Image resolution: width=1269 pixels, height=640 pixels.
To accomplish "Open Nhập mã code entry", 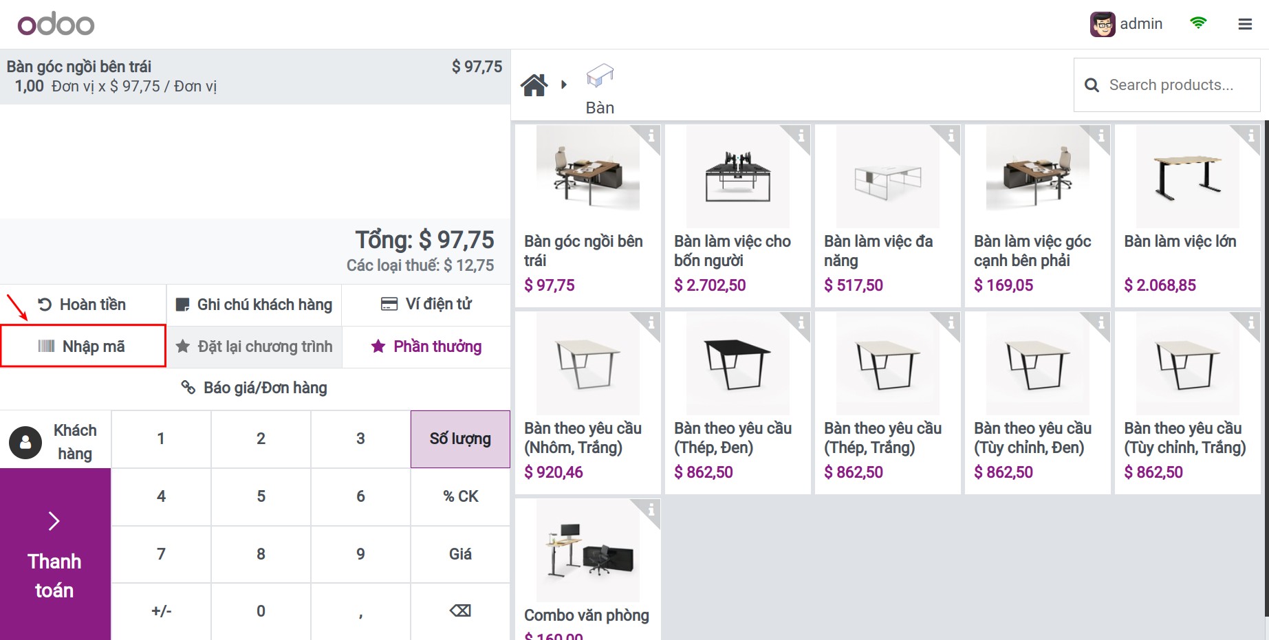I will pyautogui.click(x=83, y=346).
